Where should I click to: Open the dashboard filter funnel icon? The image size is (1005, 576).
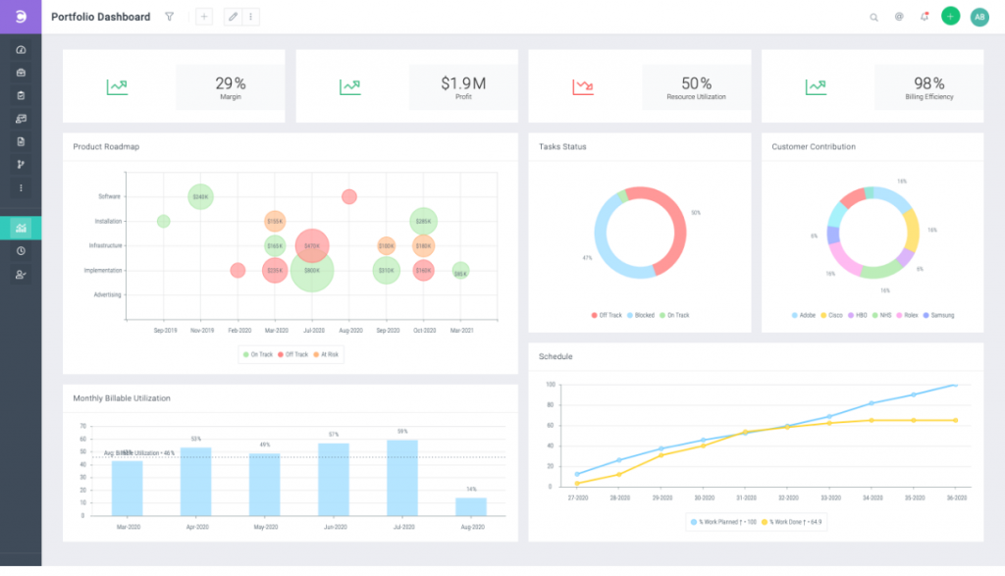[x=169, y=17]
